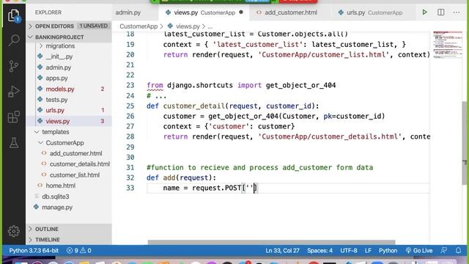Click line number 25 in the gutter
This screenshot has height=264, width=469.
pyautogui.click(x=130, y=106)
